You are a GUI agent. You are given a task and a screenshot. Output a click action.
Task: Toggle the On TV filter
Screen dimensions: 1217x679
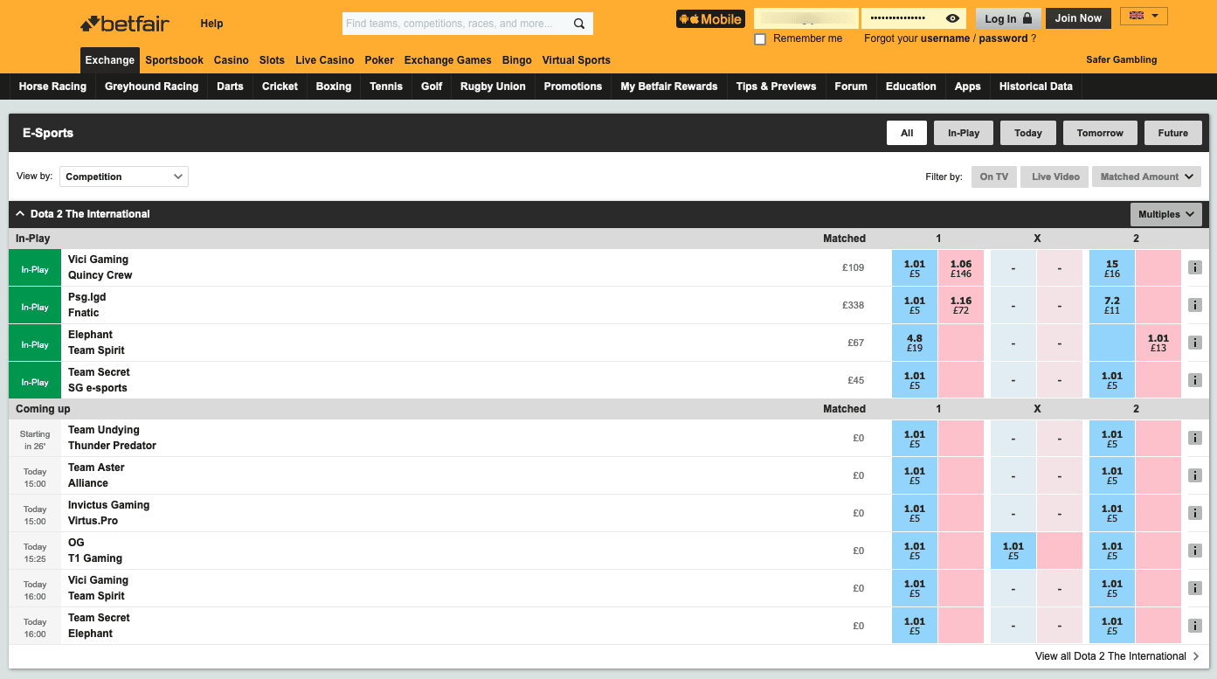pos(993,177)
